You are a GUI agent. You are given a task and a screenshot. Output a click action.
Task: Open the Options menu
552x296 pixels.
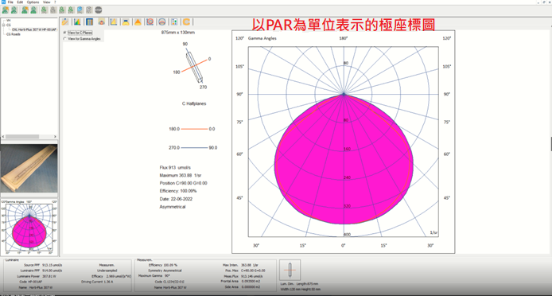33,2
